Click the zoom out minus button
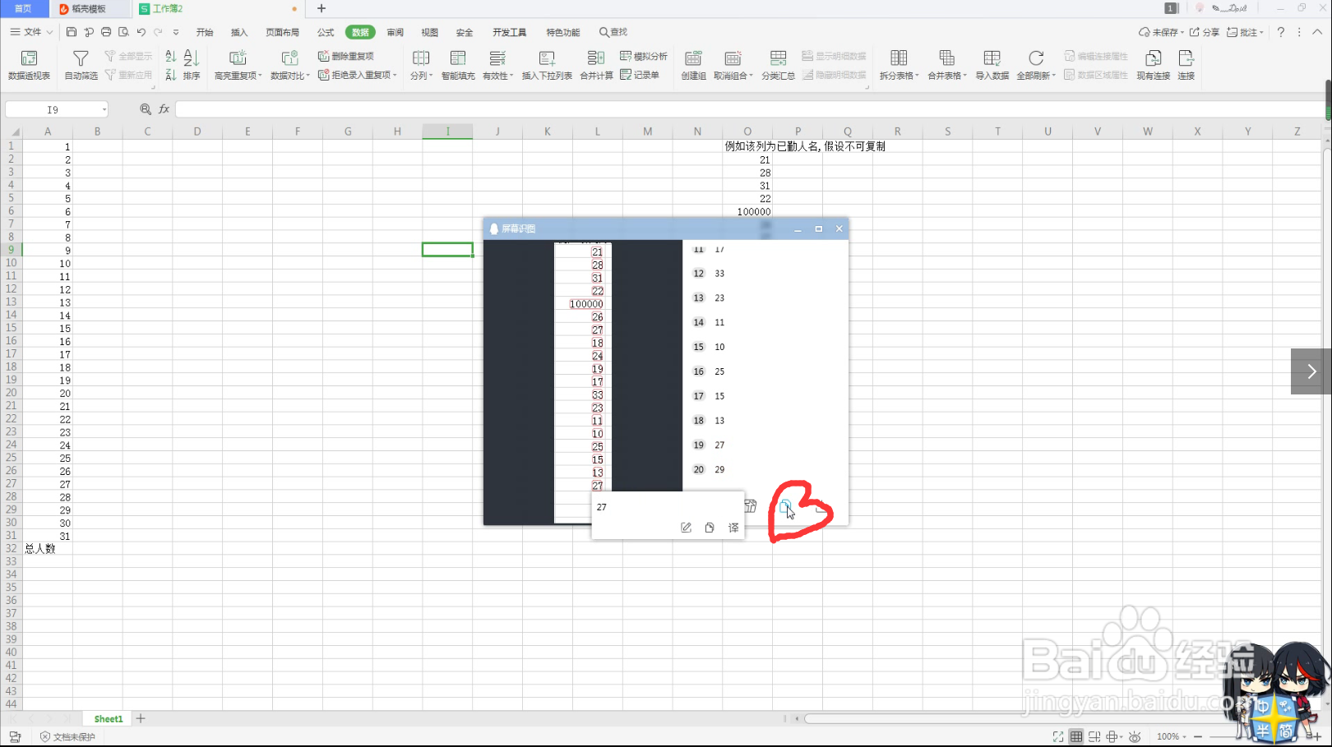1332x747 pixels. [1198, 736]
